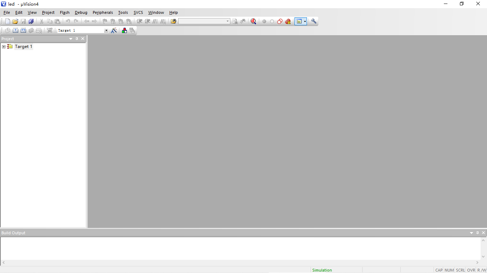Open the Build Output panel options arrow
The height and width of the screenshot is (273, 487).
(472, 233)
